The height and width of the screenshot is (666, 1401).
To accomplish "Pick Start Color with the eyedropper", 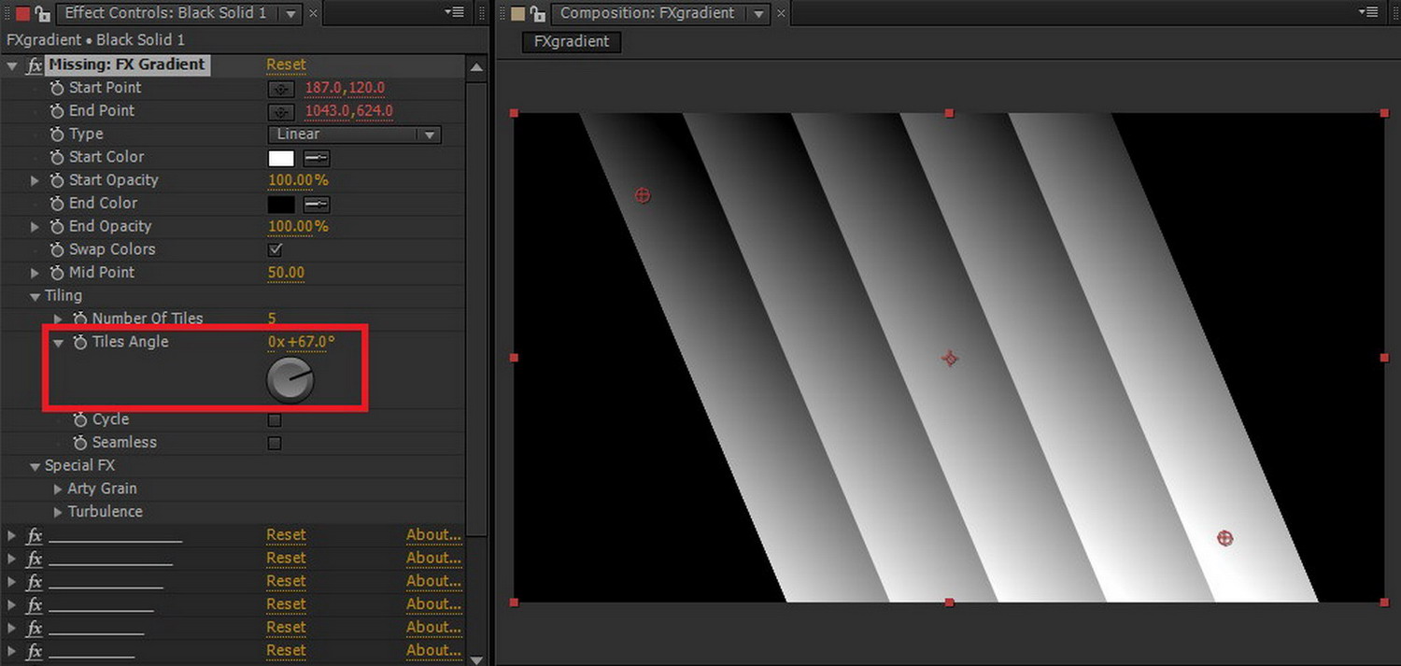I will [317, 158].
